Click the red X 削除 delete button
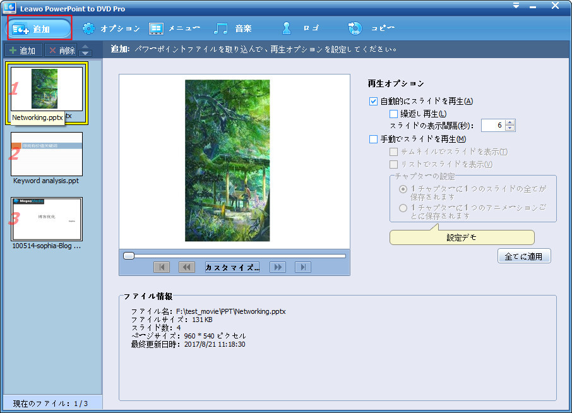The height and width of the screenshot is (413, 572). click(61, 51)
